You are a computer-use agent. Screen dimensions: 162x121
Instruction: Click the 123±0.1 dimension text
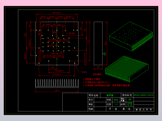[59, 71]
